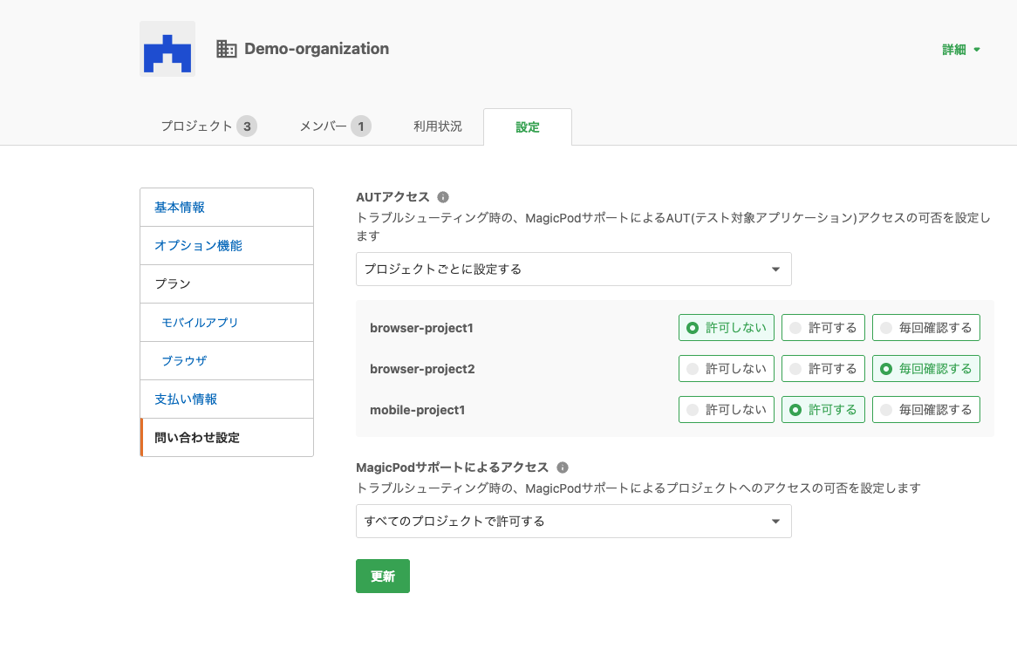Switch to the メンバー tab
This screenshot has width=1017, height=662.
tap(335, 126)
